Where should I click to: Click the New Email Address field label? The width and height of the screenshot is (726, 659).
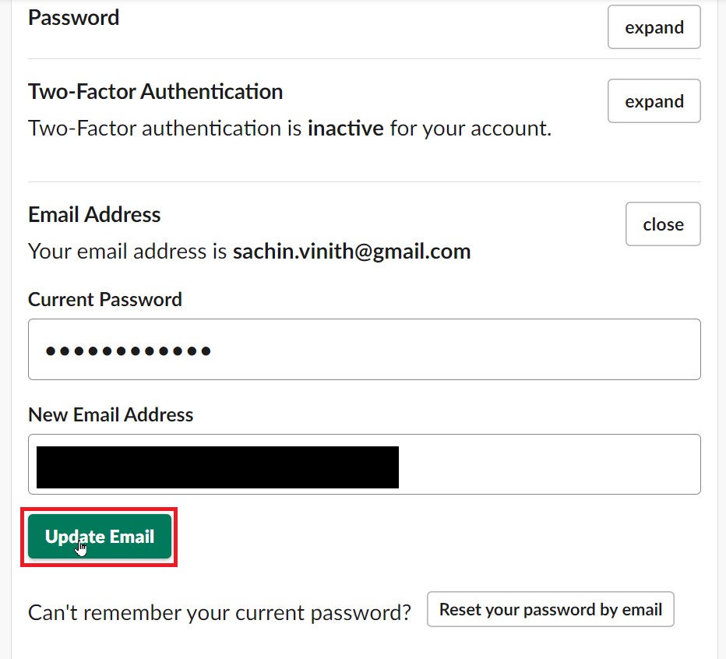(x=111, y=414)
